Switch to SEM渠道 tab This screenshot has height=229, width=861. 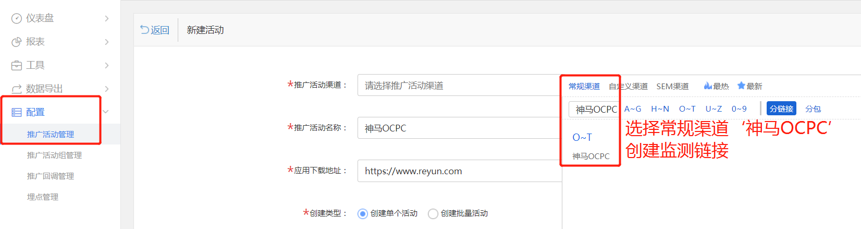pos(672,86)
